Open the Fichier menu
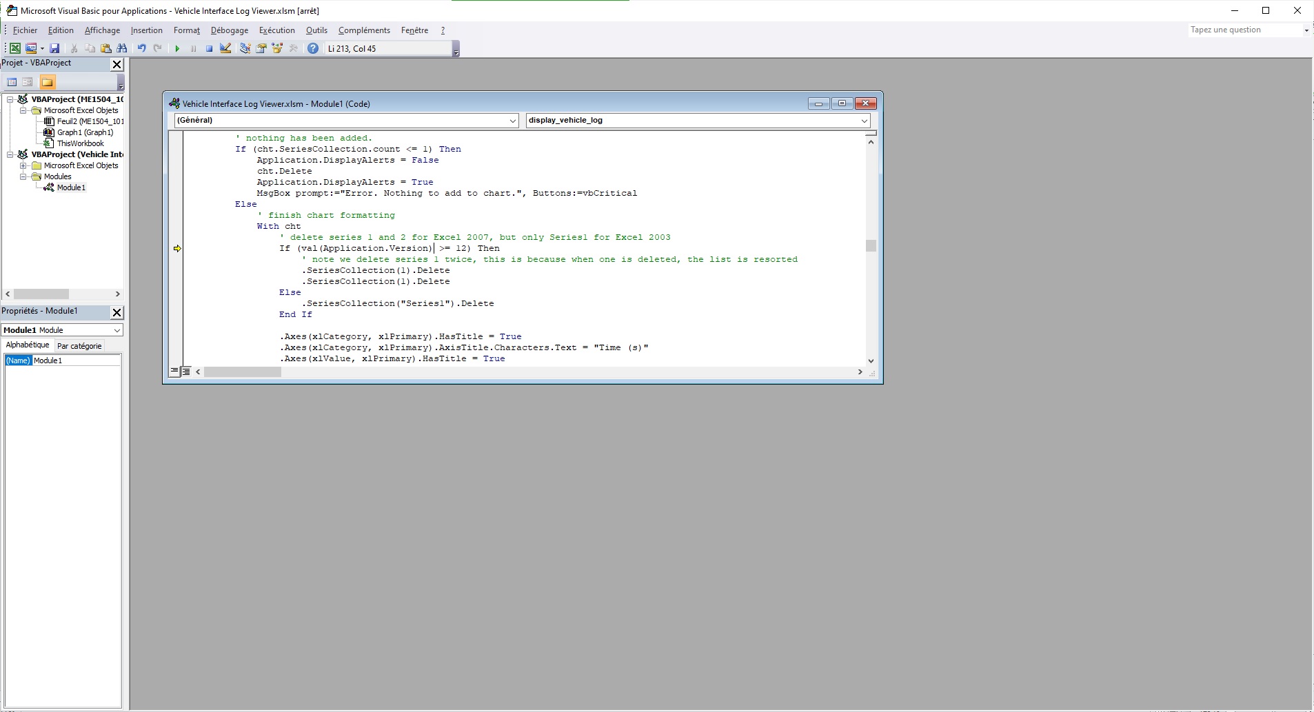The height and width of the screenshot is (712, 1314). click(x=25, y=30)
